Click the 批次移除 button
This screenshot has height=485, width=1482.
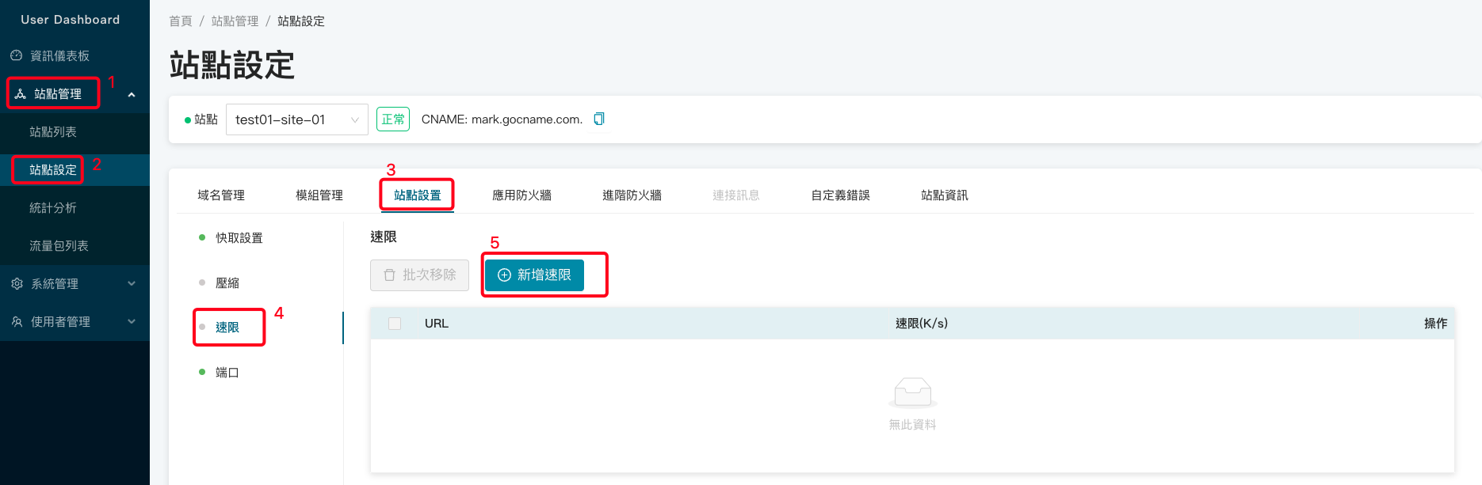pos(419,275)
